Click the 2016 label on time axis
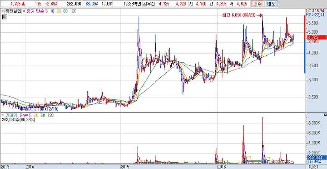This screenshot has width=327, height=169. point(222,167)
